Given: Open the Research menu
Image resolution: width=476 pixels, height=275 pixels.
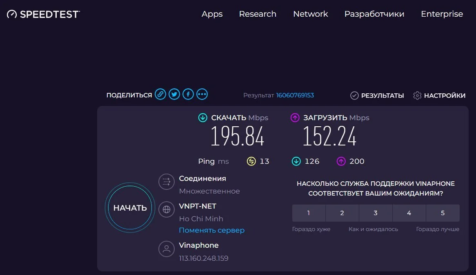Looking at the screenshot, I should point(258,14).
